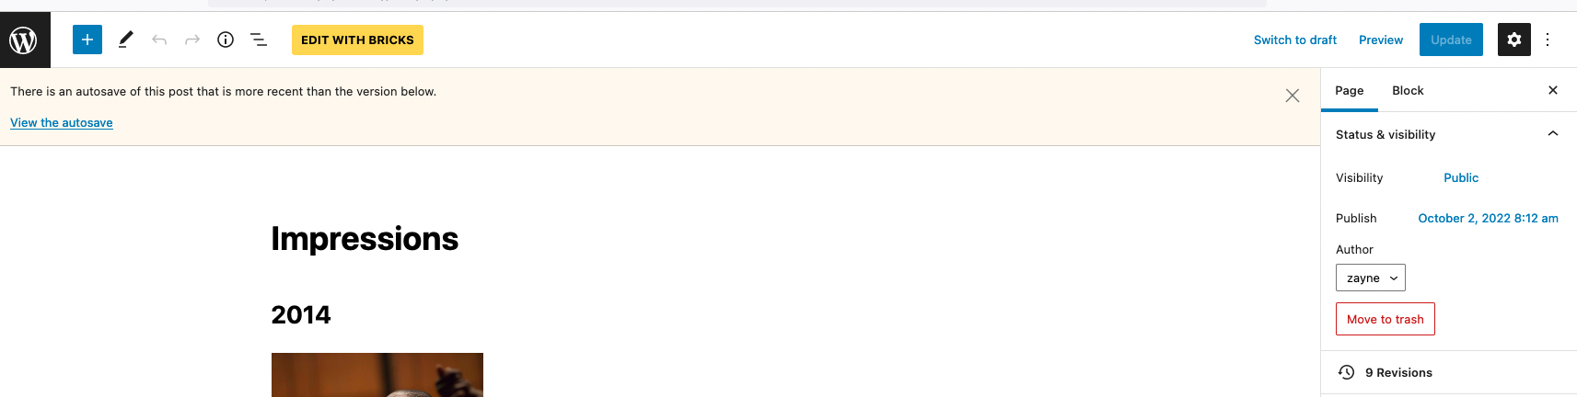The width and height of the screenshot is (1577, 397).
Task: Change the Public visibility setting
Action: click(1461, 177)
